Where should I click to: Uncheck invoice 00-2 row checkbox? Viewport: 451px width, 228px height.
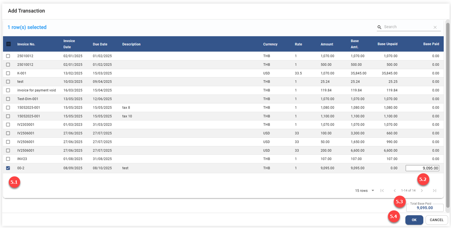[x=8, y=168]
